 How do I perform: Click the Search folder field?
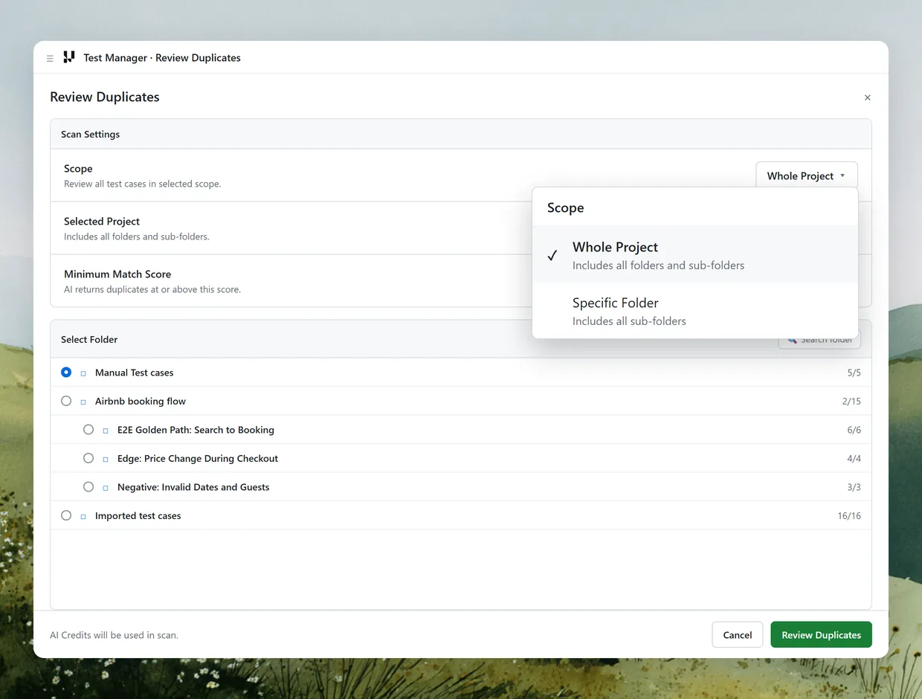[819, 341]
